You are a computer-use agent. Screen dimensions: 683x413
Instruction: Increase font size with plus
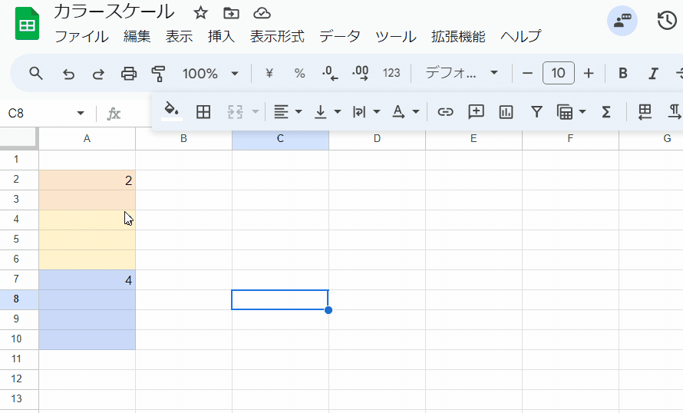pos(589,73)
